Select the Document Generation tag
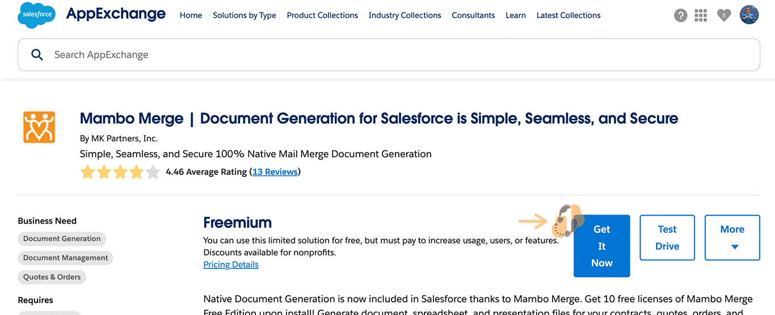This screenshot has height=315, width=775. [62, 239]
